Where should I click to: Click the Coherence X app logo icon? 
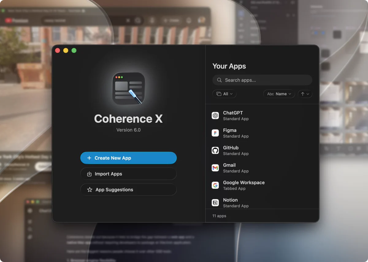(128, 89)
